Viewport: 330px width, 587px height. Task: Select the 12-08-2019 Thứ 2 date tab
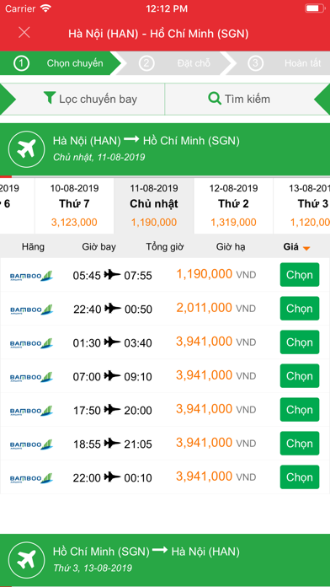coord(233,206)
